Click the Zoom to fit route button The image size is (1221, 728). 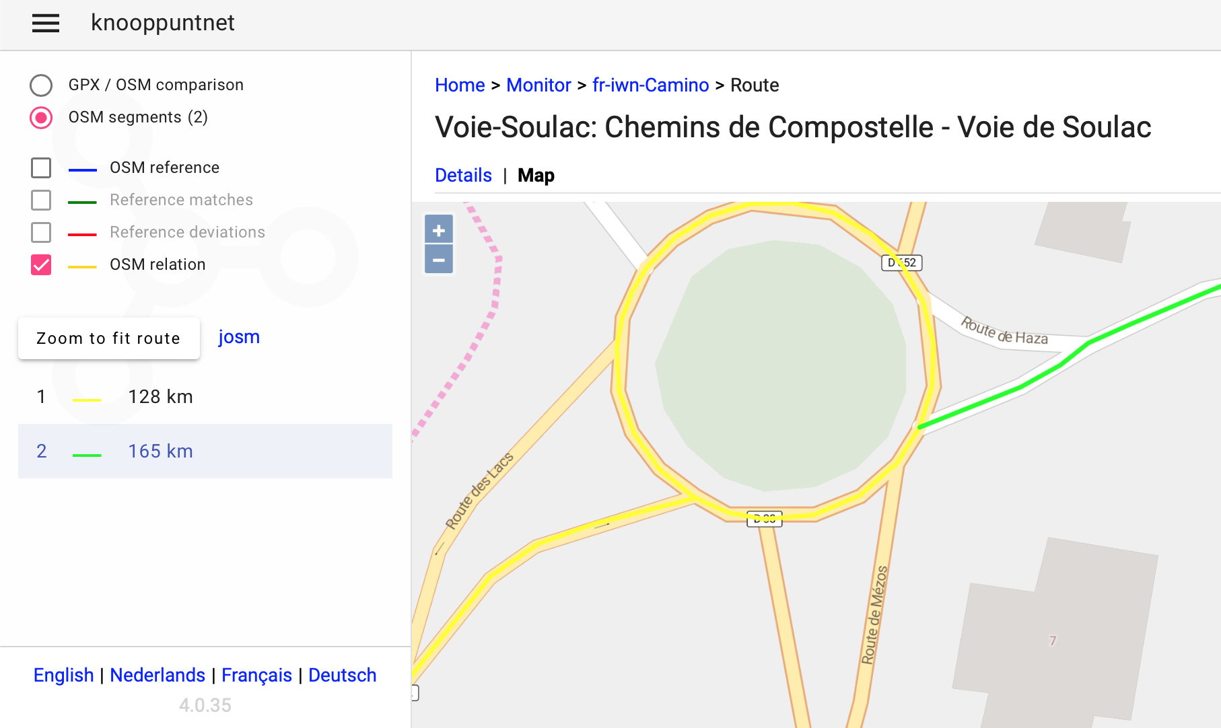[x=108, y=338]
